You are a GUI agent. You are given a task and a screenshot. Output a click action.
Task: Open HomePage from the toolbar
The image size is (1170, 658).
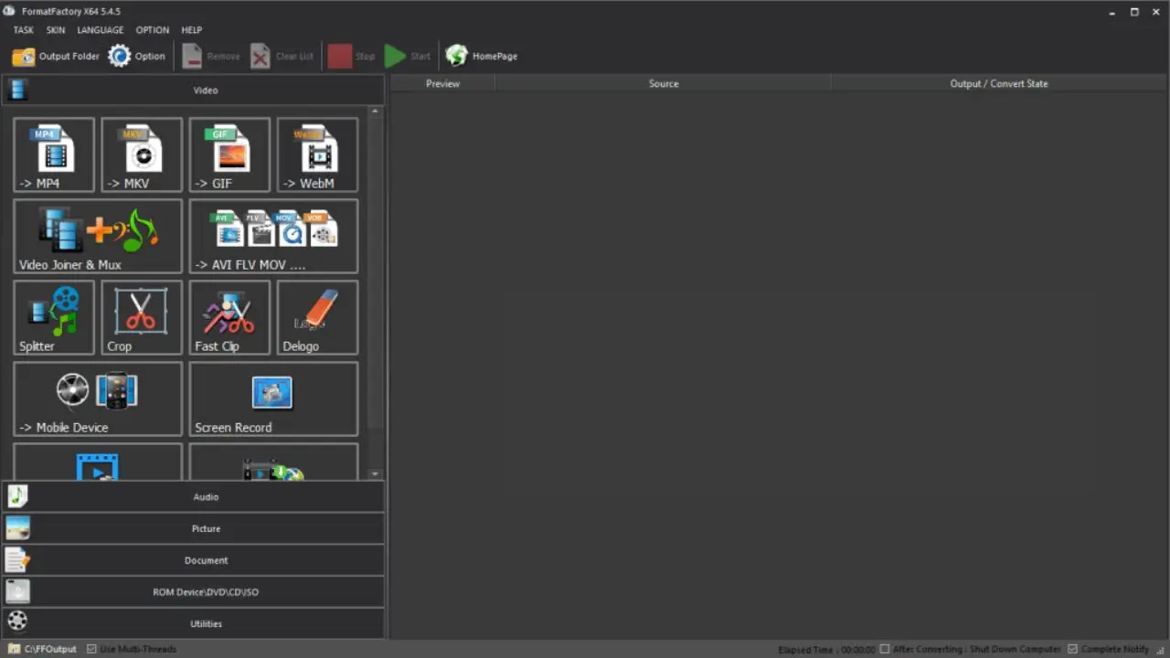(x=482, y=57)
